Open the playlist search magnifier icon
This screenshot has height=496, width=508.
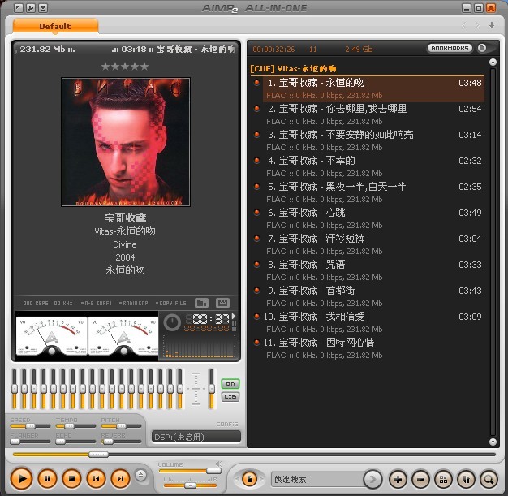tap(489, 479)
